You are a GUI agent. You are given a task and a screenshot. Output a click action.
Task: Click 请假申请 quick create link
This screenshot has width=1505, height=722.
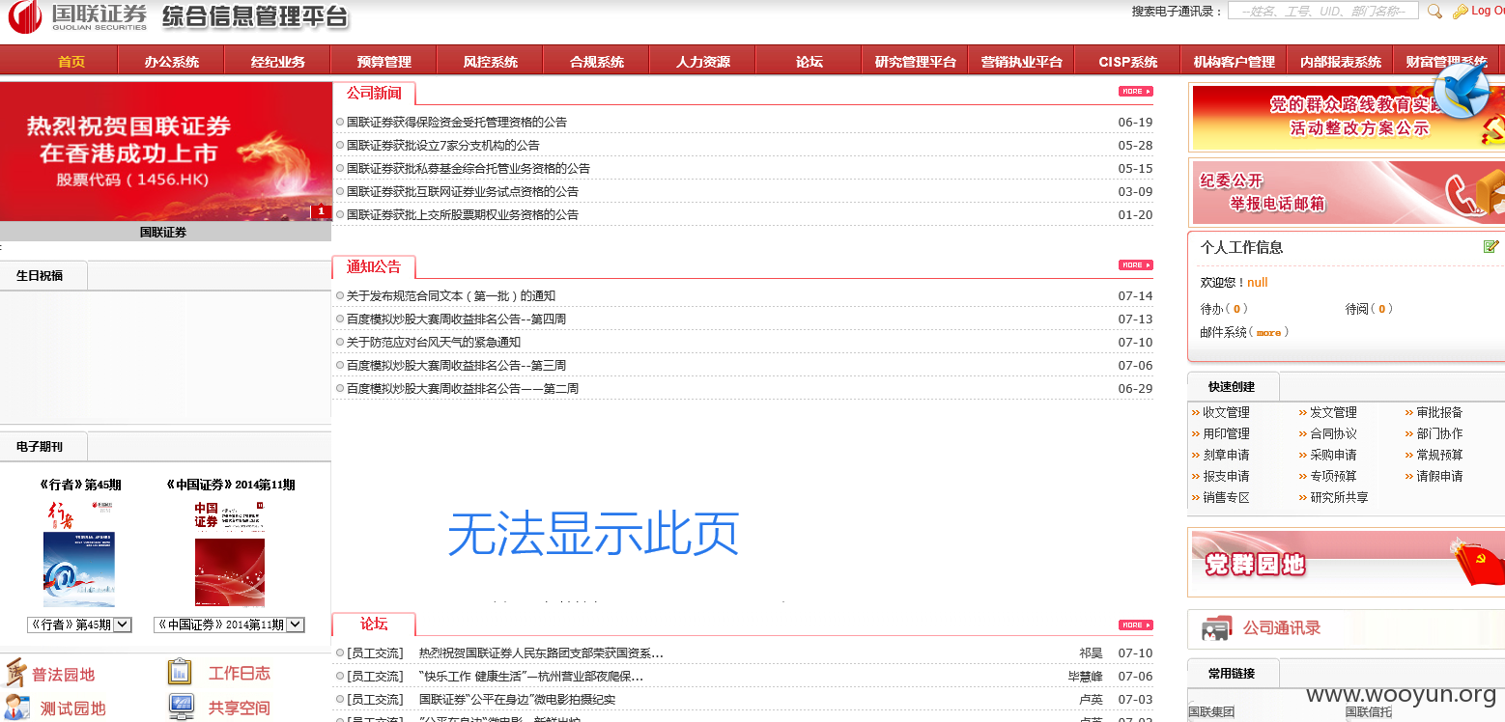coord(1439,476)
